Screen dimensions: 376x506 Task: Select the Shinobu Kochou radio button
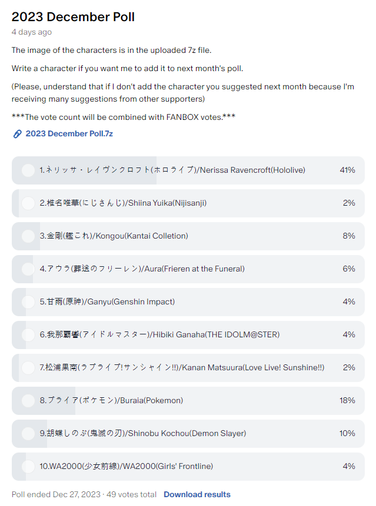28,434
